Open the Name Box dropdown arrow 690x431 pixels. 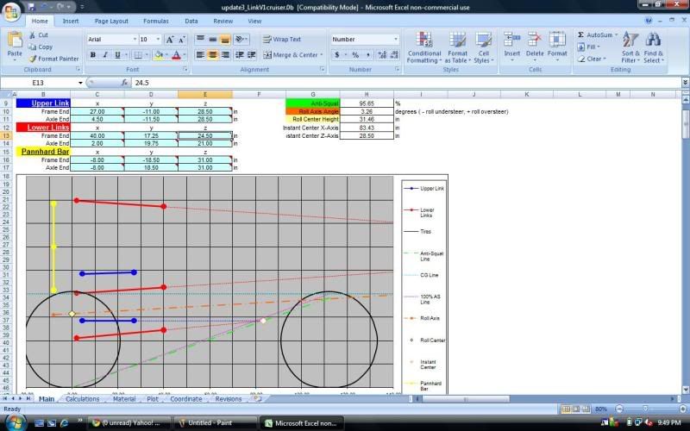(x=81, y=83)
